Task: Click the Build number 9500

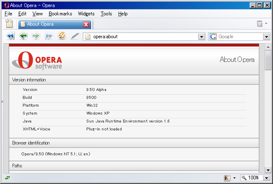Action: (x=91, y=98)
